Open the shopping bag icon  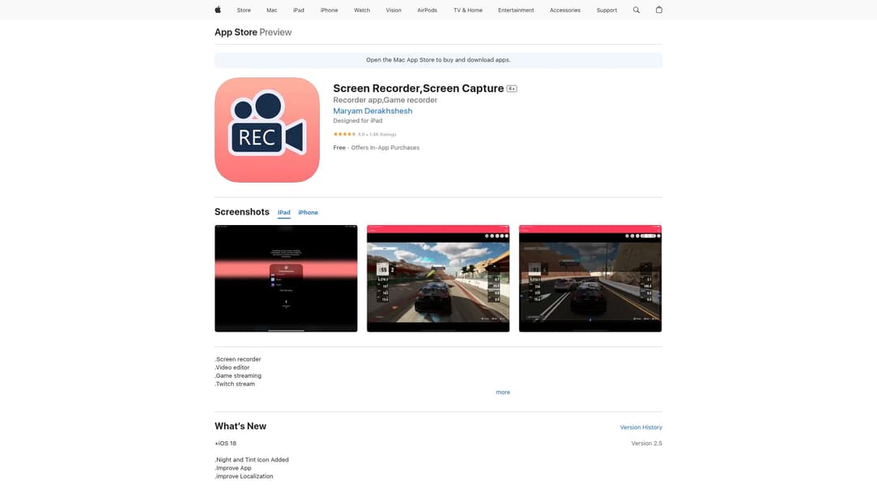(659, 10)
